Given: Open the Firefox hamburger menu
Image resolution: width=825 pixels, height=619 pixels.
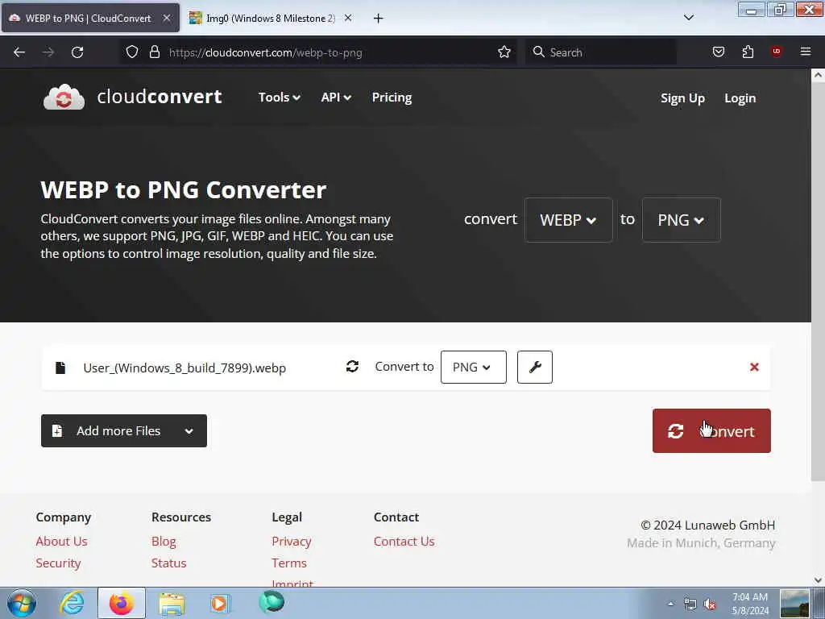Looking at the screenshot, I should tap(805, 52).
